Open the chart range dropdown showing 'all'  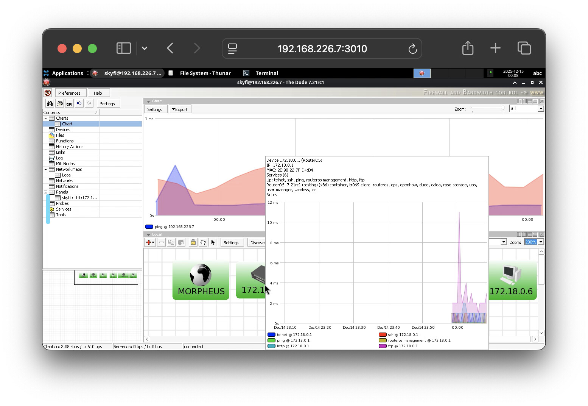(541, 109)
